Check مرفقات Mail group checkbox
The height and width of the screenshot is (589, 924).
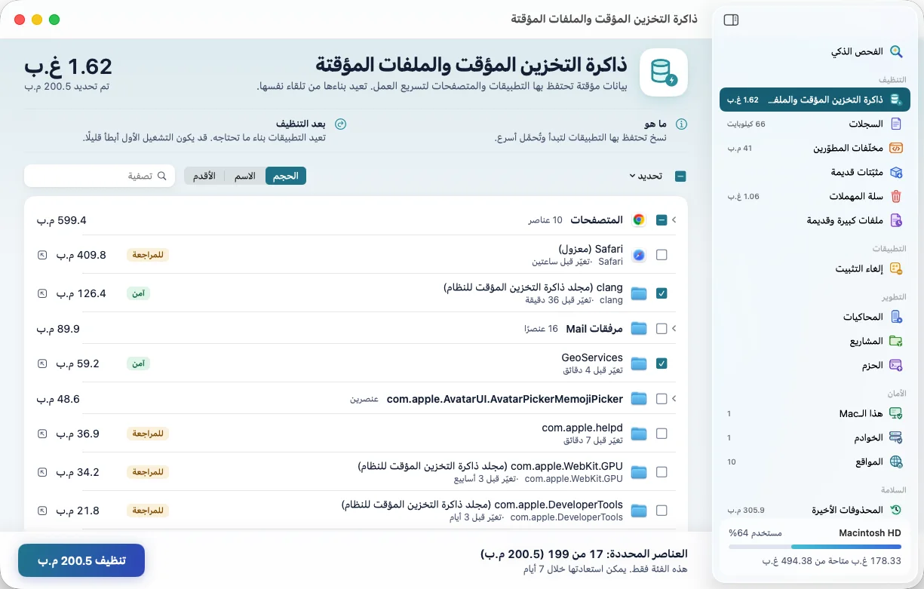[662, 329]
